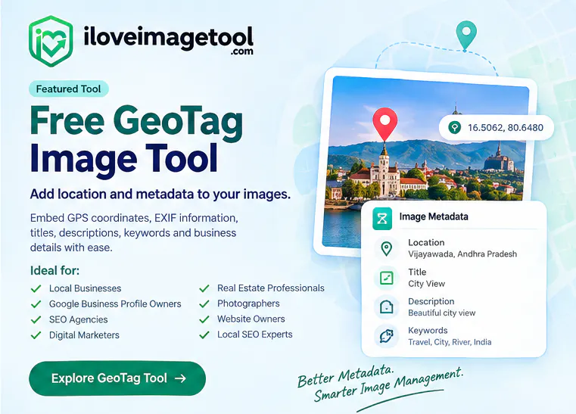Click the Featured Tool badge
The image size is (576, 414).
(69, 89)
